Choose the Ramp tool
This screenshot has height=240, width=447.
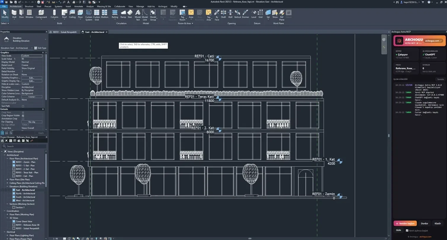(123, 14)
